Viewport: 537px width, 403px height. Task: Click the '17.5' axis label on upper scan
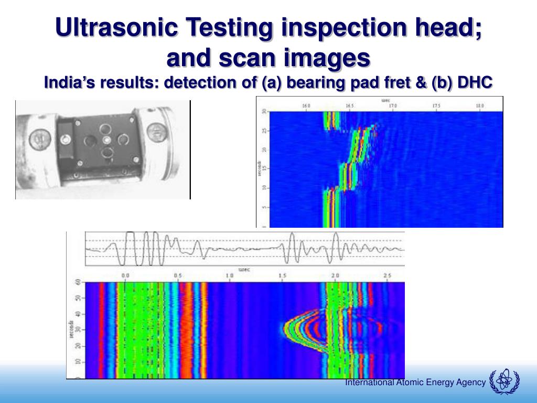point(436,106)
